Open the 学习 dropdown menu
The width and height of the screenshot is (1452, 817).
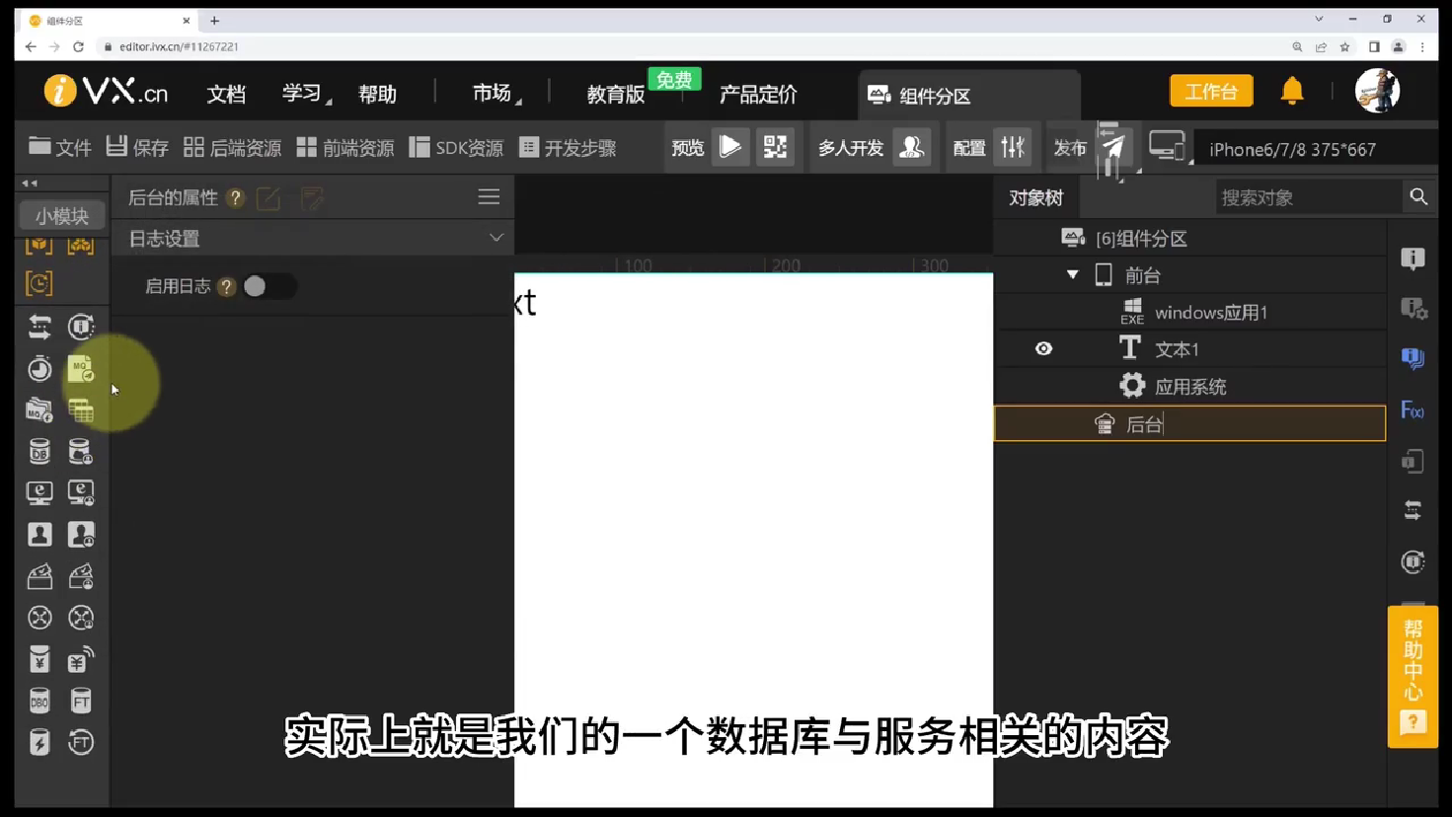(x=305, y=94)
